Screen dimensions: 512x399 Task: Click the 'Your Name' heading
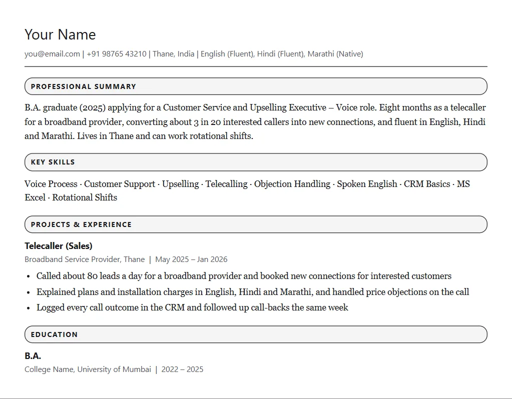coord(60,34)
